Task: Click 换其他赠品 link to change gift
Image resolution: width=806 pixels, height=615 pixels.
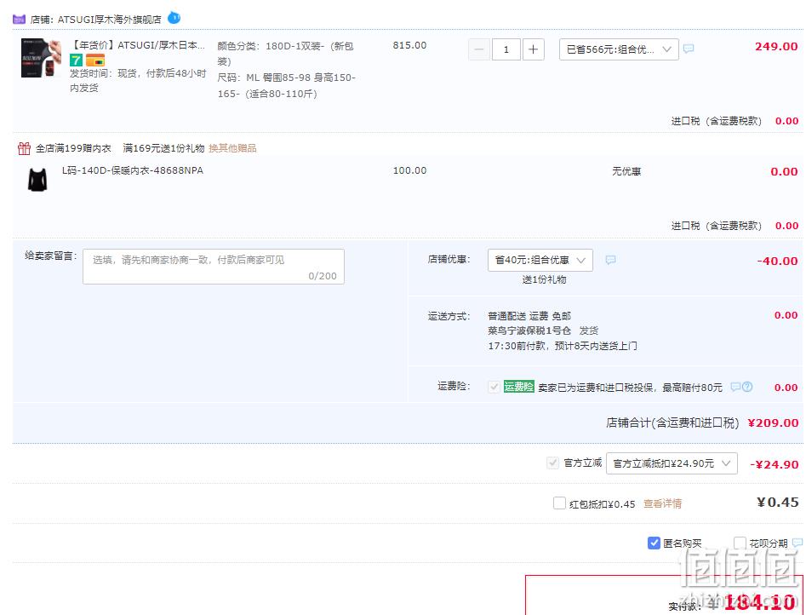Action: tap(232, 148)
